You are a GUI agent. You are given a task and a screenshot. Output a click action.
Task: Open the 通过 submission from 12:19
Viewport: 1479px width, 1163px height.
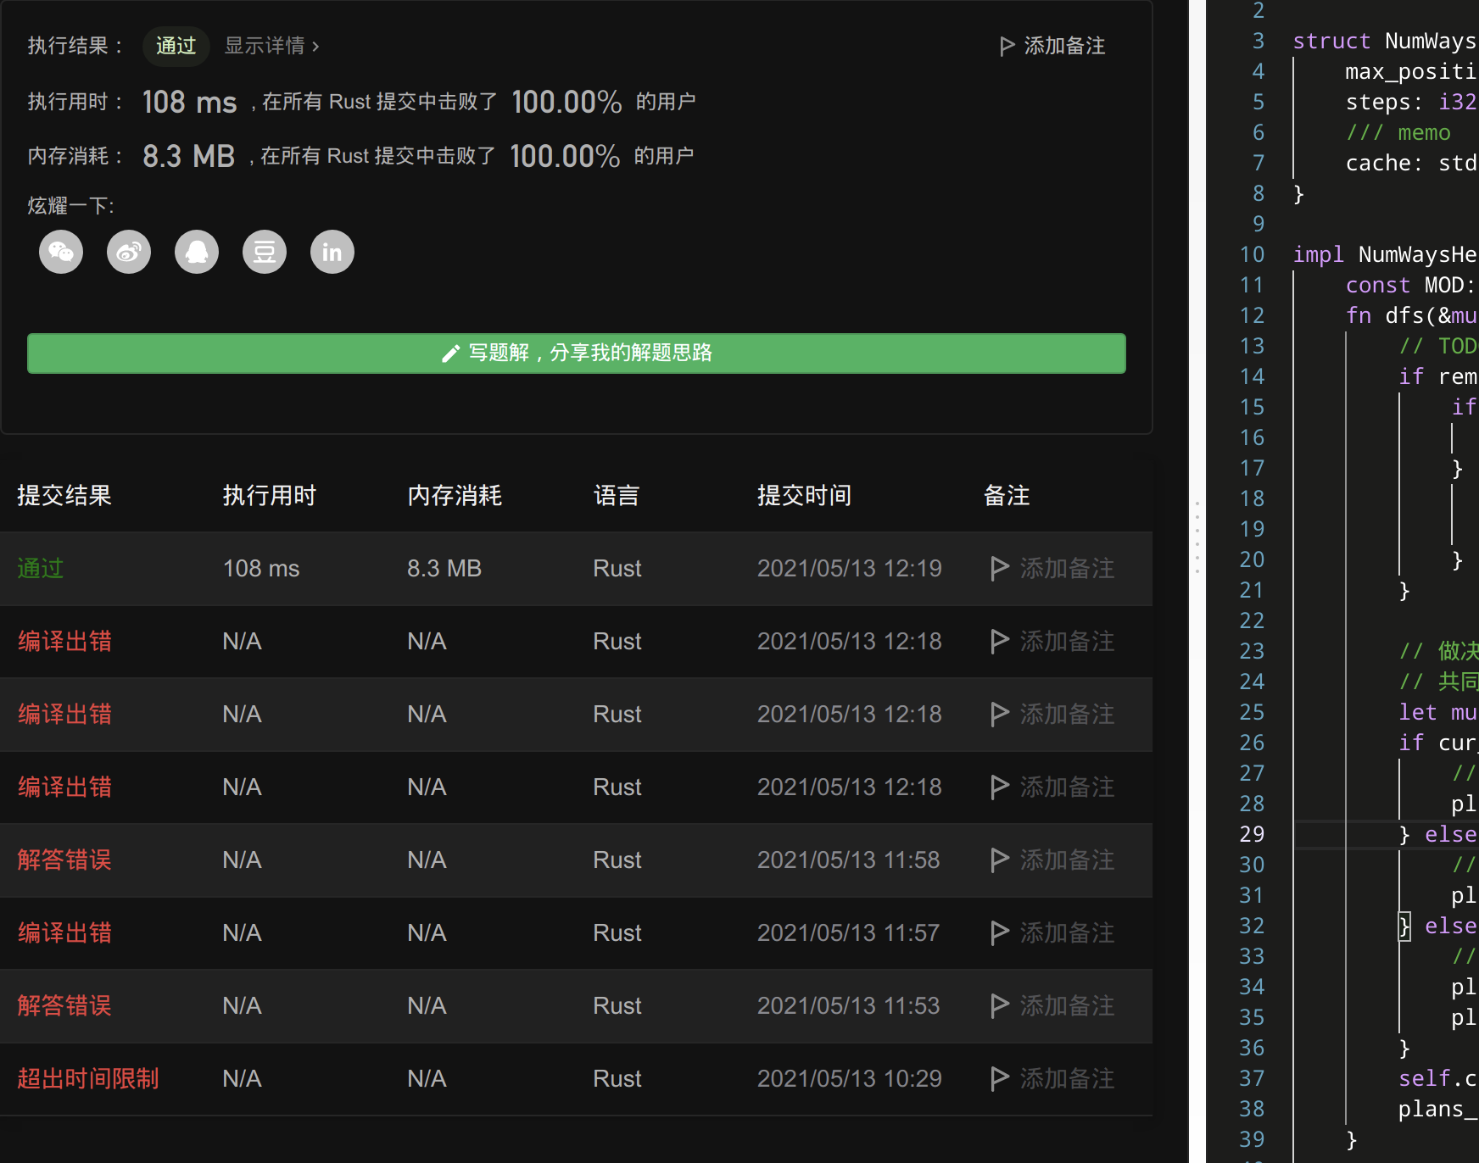(x=41, y=568)
